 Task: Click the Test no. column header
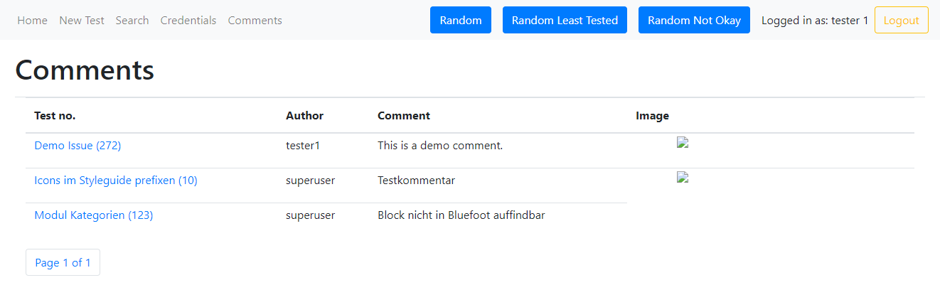55,116
